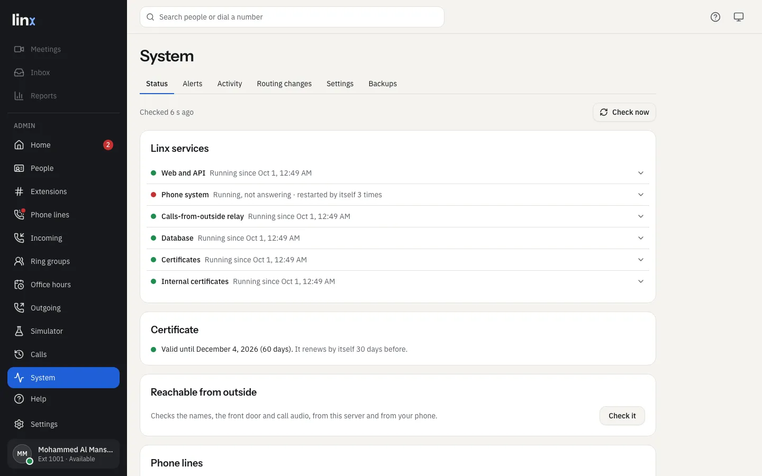Expand the Internal certificates service row
Image resolution: width=762 pixels, height=476 pixels.
click(x=398, y=281)
